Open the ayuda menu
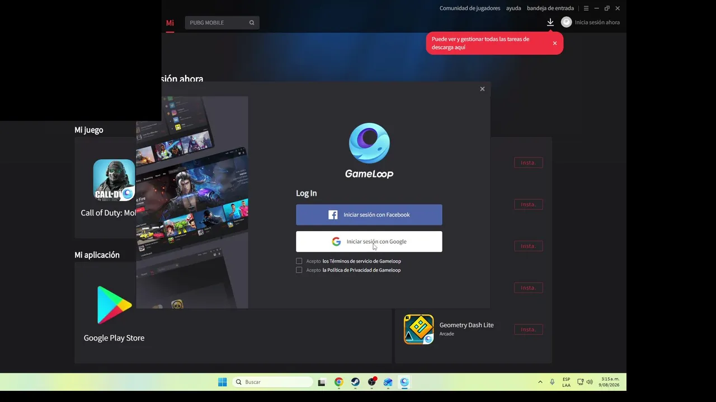The width and height of the screenshot is (716, 402). coord(514,8)
